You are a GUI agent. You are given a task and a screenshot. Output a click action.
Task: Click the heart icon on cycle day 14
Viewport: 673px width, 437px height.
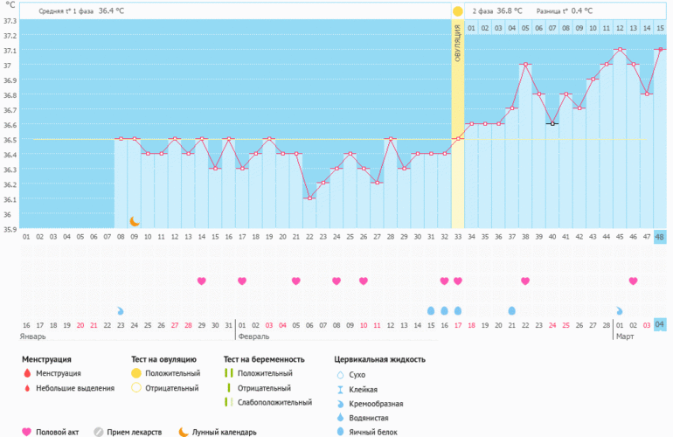tap(202, 281)
